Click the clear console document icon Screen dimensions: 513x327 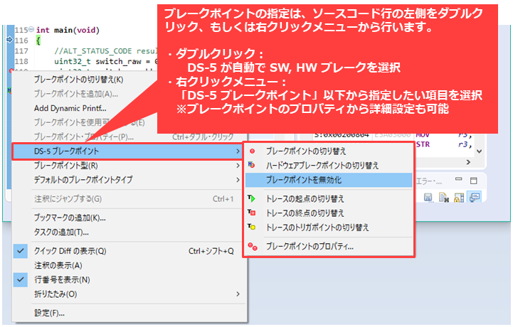click(x=443, y=197)
